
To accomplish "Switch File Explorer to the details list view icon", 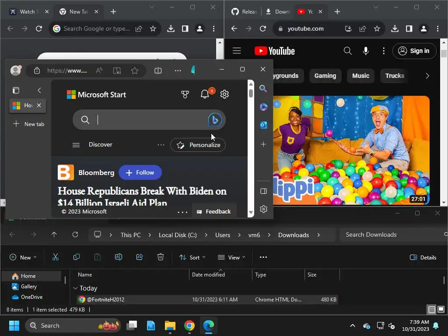I will coord(431,309).
